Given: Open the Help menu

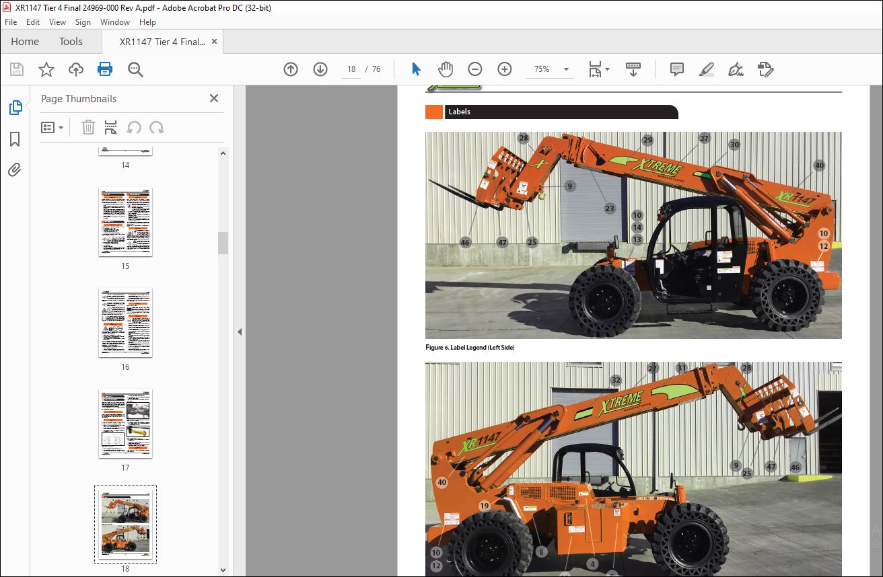Looking at the screenshot, I should point(147,22).
